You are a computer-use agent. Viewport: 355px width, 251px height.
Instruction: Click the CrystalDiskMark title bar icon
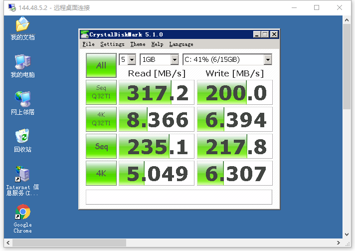pyautogui.click(x=84, y=34)
